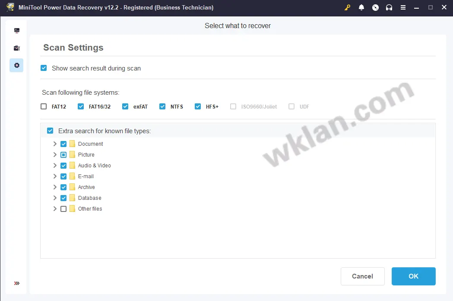The image size is (453, 301).
Task: Expand the sidebar with the double arrow
Action: pyautogui.click(x=17, y=283)
